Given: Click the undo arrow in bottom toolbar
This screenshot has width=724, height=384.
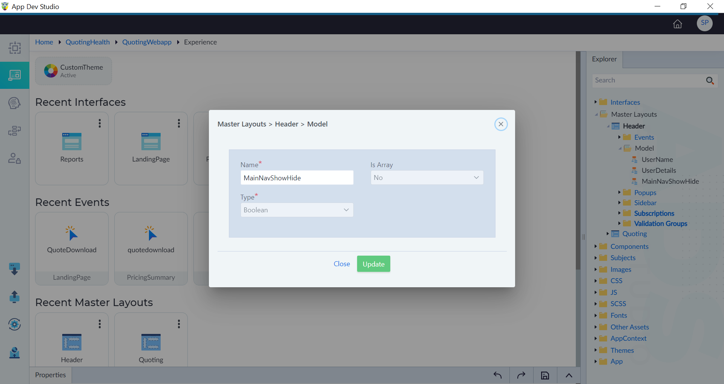Looking at the screenshot, I should [x=498, y=375].
